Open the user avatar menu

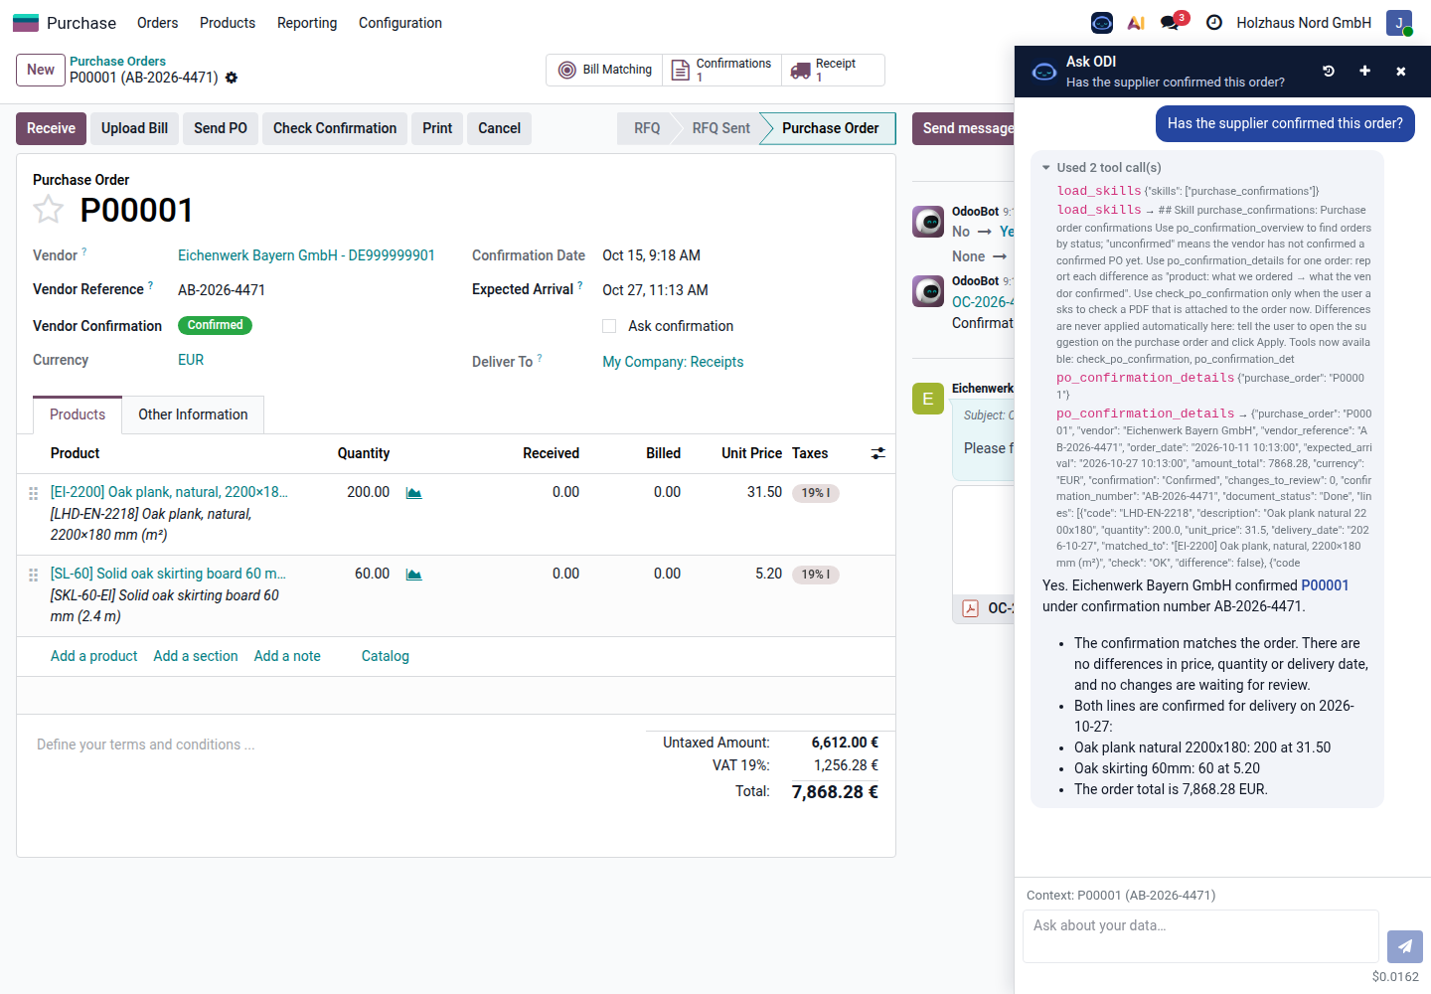click(1399, 23)
